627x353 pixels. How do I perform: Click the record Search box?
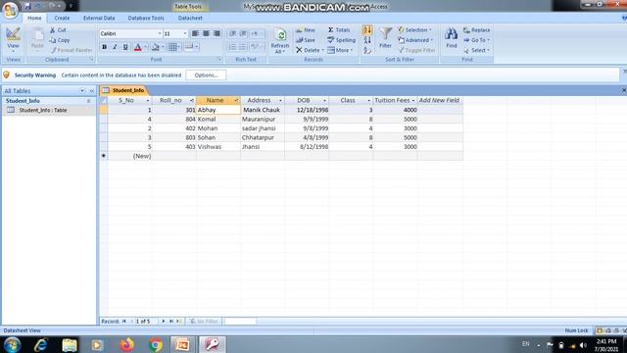[x=240, y=322]
